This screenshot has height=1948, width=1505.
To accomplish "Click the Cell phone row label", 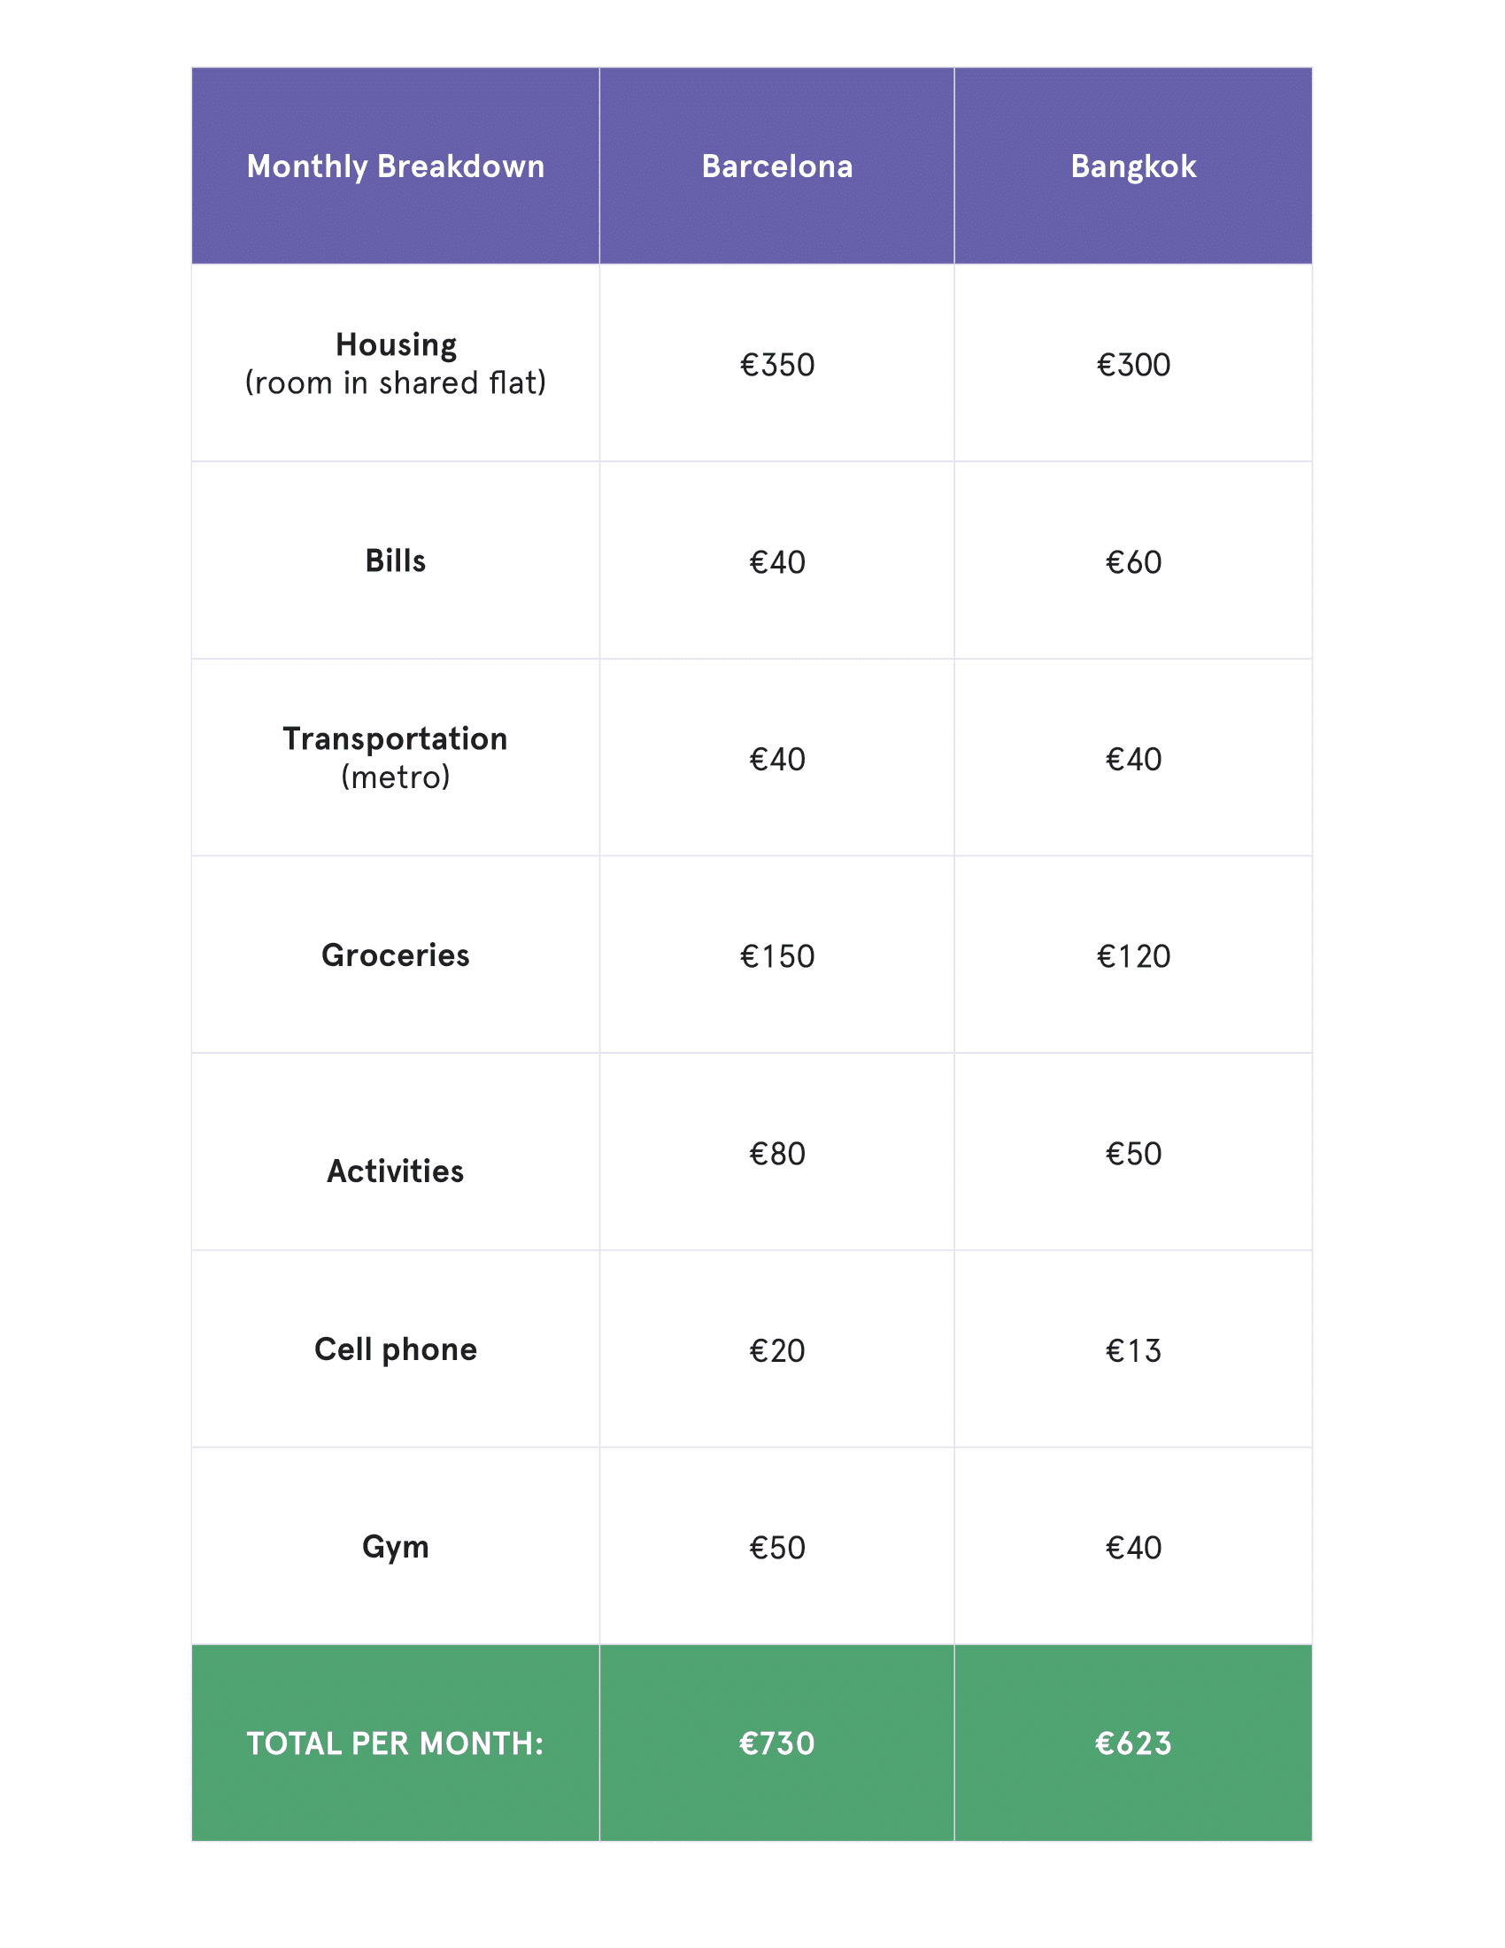I will pos(395,1349).
